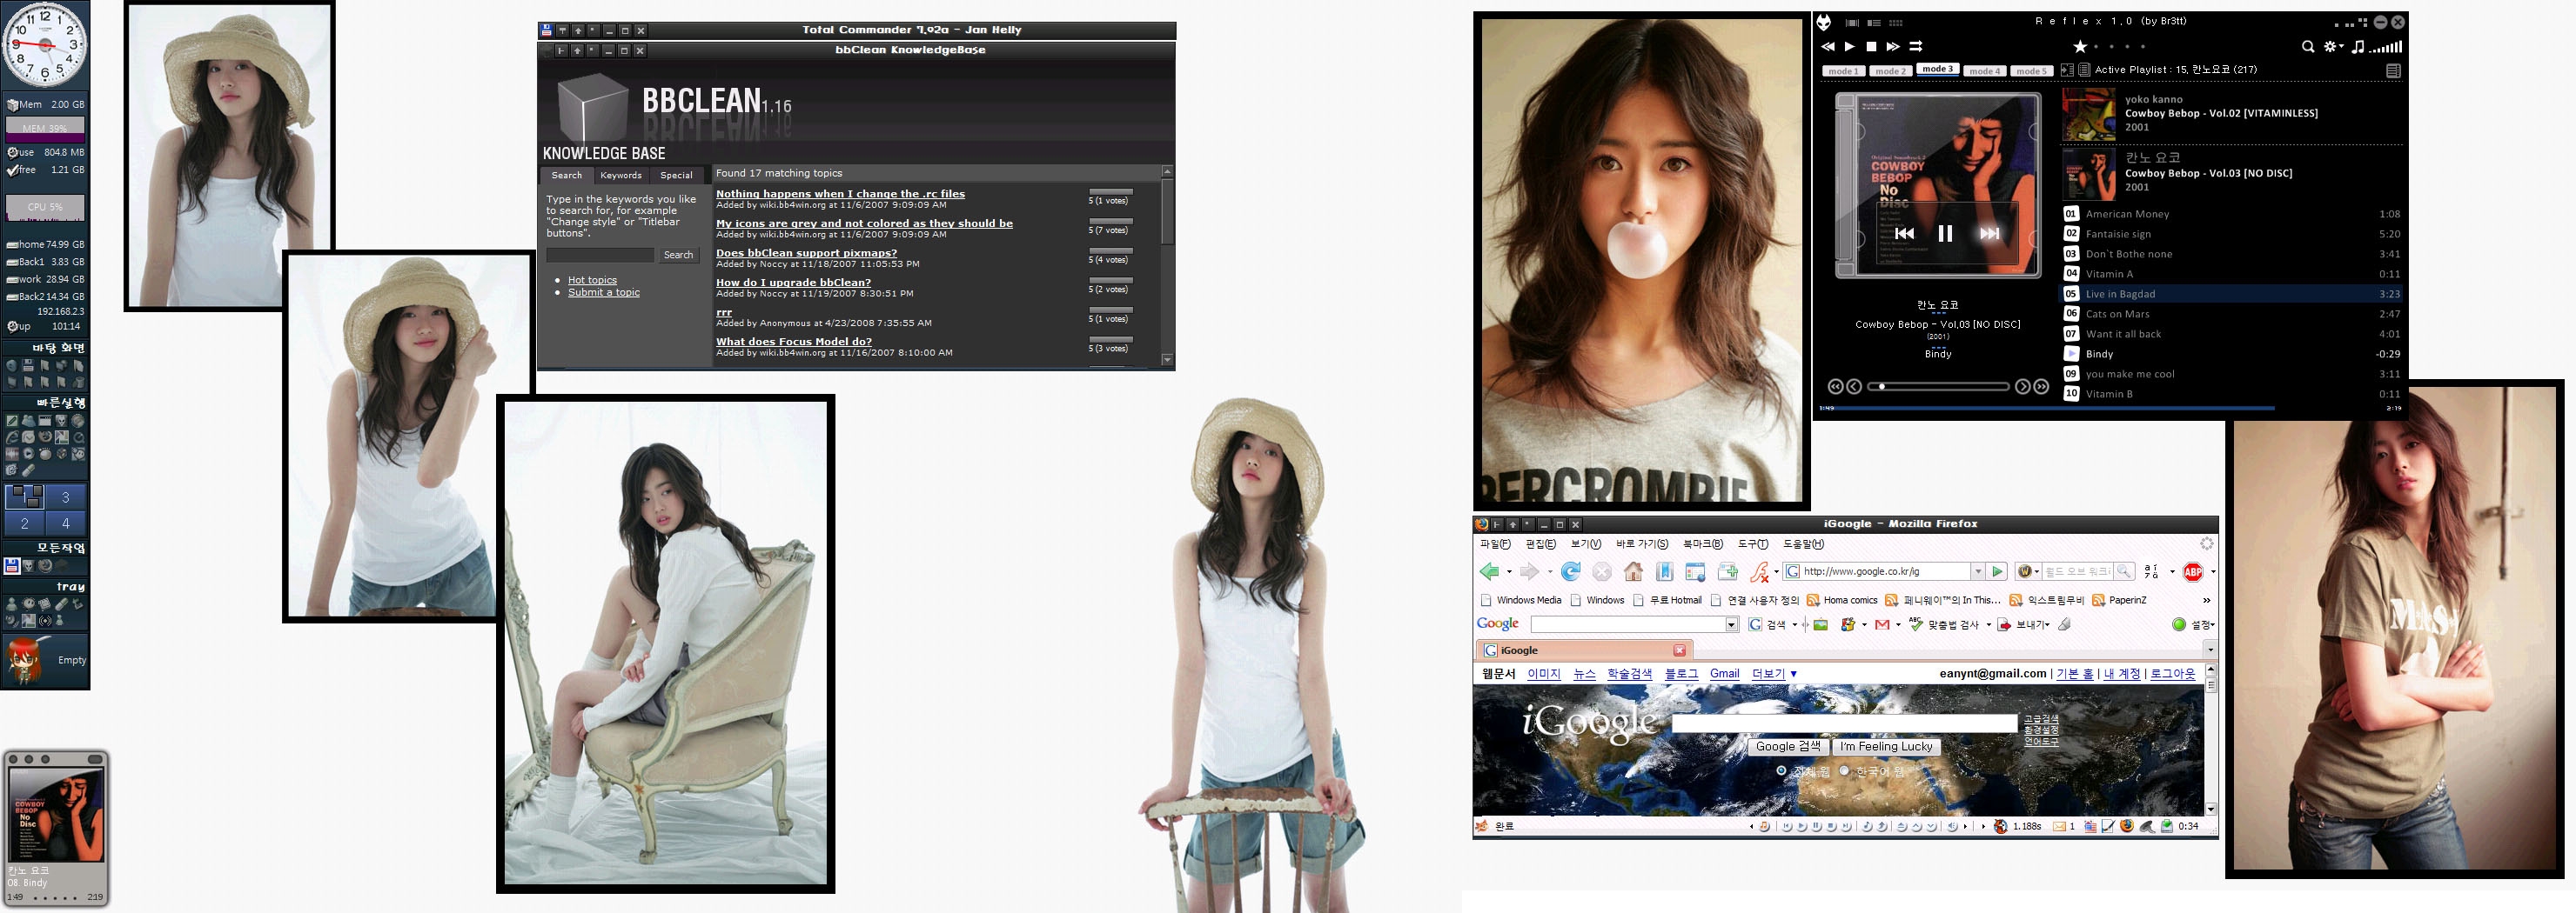Click the music note icon in Reflex

coord(2358,46)
